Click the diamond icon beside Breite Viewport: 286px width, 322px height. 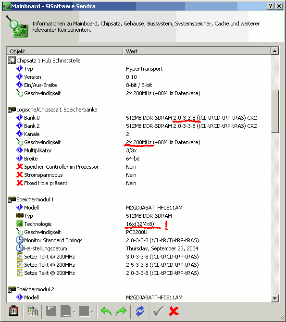pyautogui.click(x=20, y=158)
